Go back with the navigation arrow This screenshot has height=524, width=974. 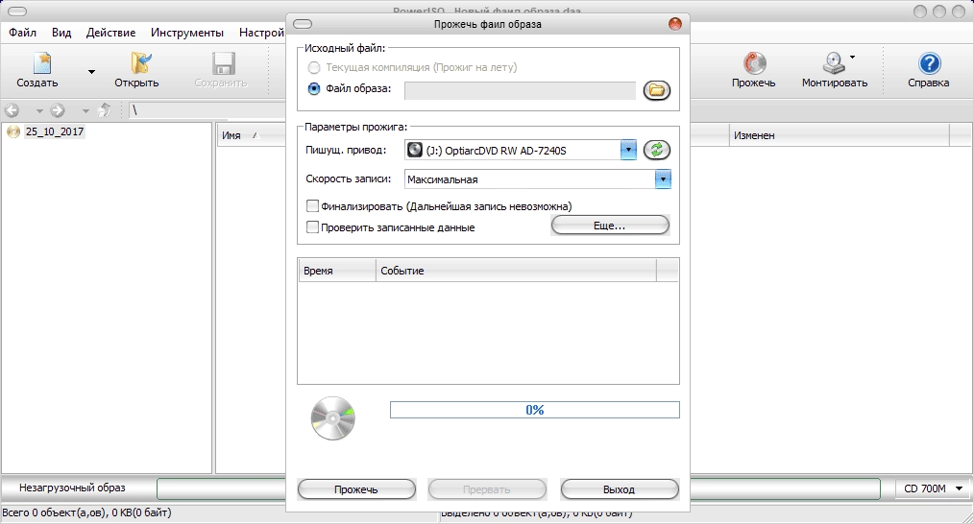12,110
